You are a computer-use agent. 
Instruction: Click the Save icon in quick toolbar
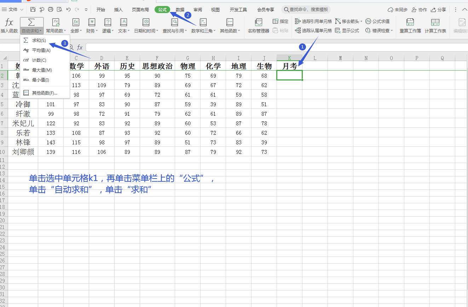tap(33, 10)
